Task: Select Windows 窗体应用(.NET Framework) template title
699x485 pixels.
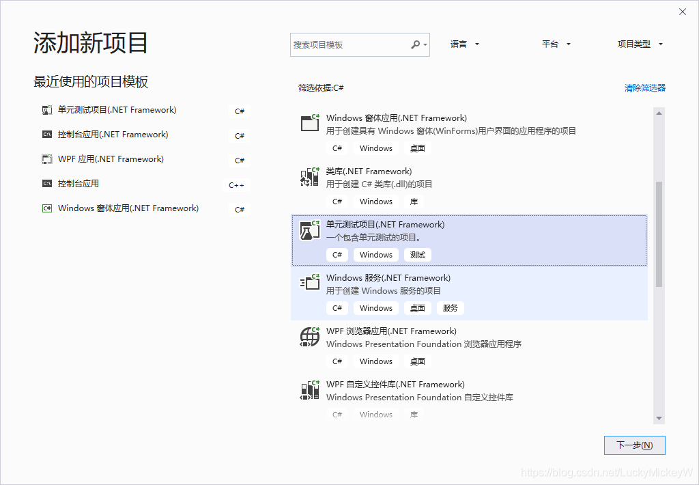Action: tap(397, 117)
